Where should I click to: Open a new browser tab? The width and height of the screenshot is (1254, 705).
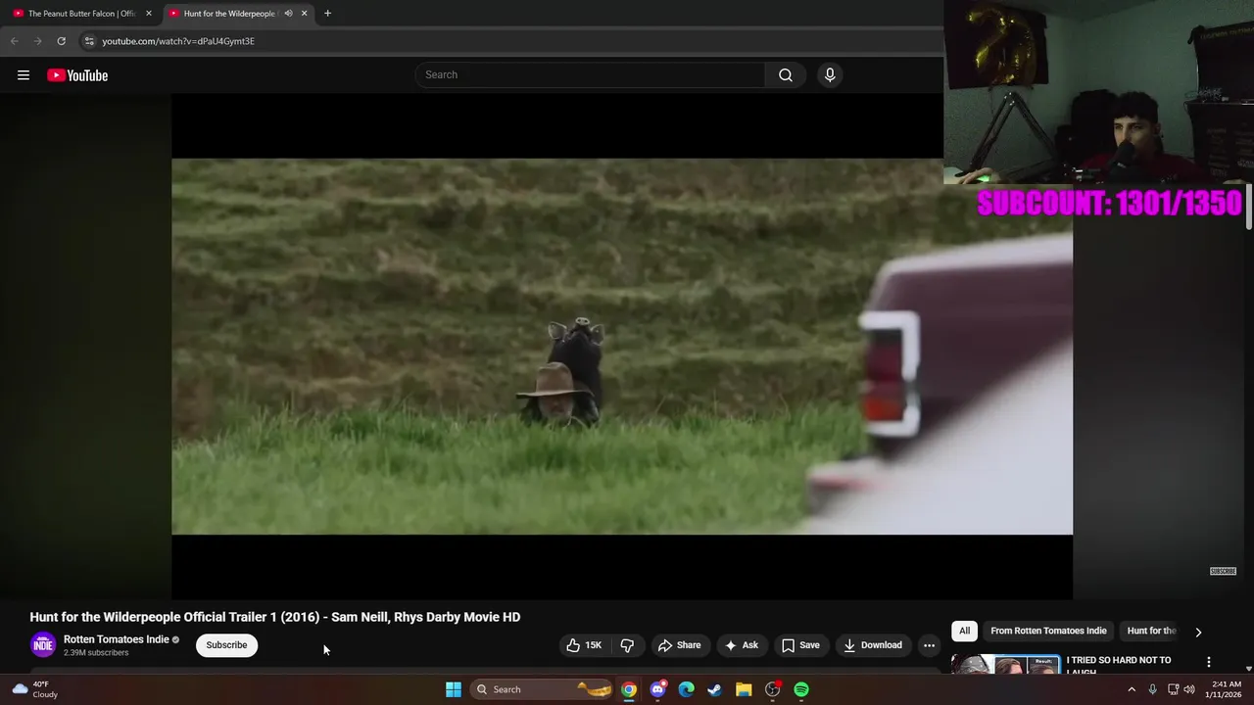(x=327, y=14)
